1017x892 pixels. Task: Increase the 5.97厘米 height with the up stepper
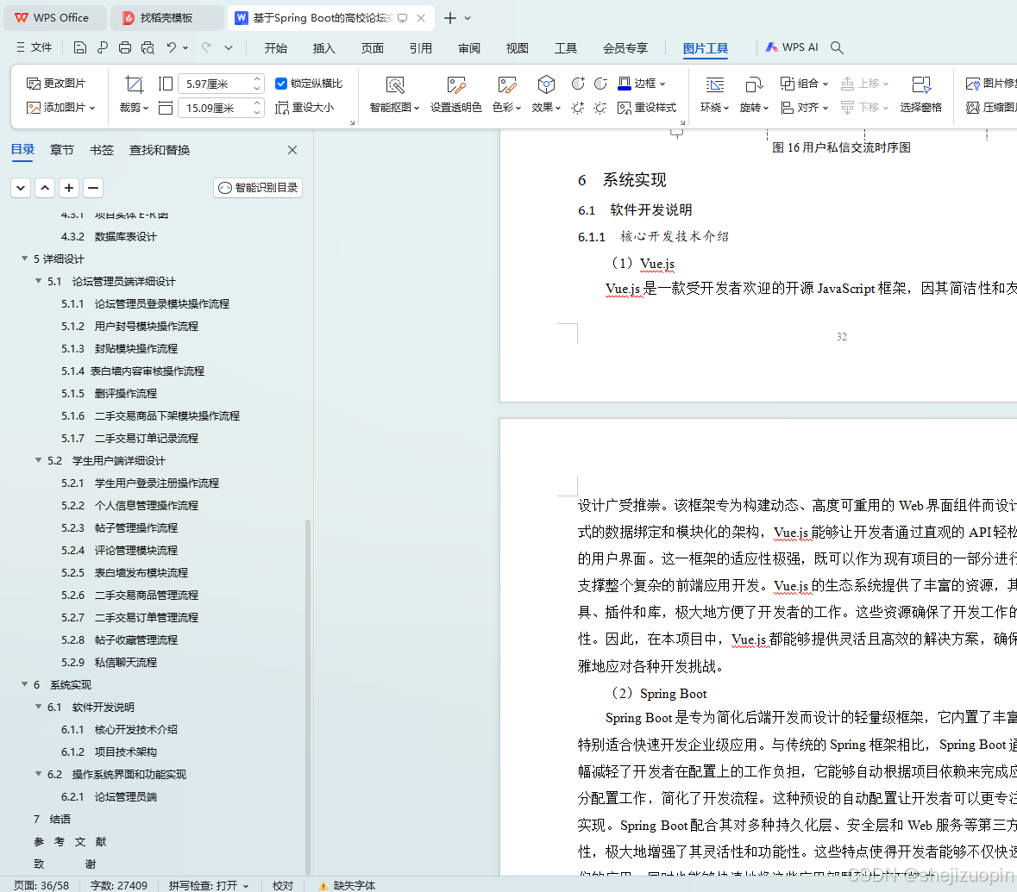[258, 79]
